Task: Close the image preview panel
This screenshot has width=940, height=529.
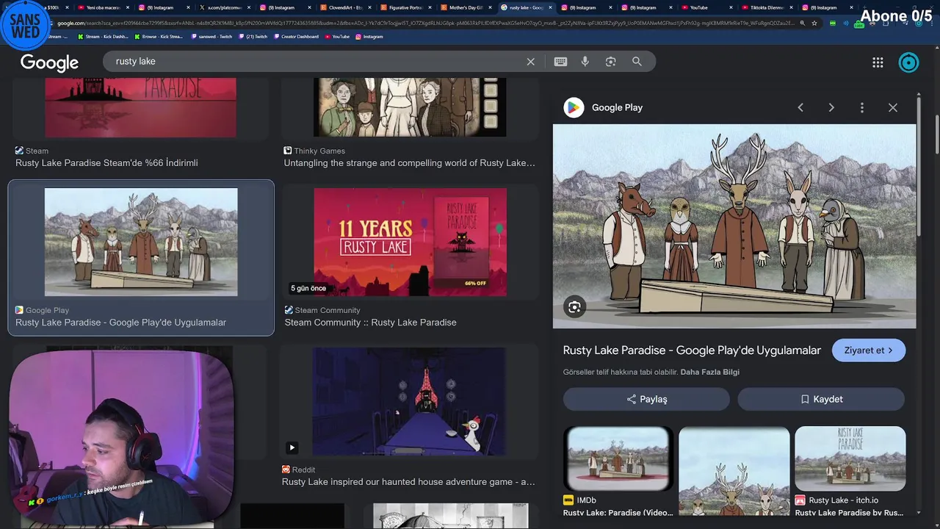Action: click(x=893, y=107)
